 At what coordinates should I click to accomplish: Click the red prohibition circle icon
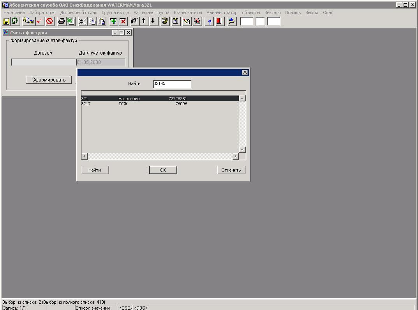49,21
